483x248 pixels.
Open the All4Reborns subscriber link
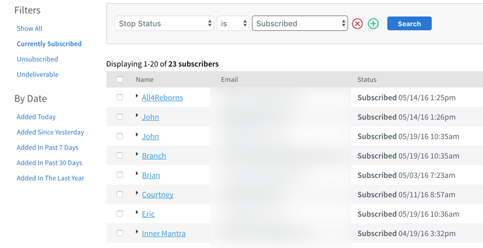[162, 98]
